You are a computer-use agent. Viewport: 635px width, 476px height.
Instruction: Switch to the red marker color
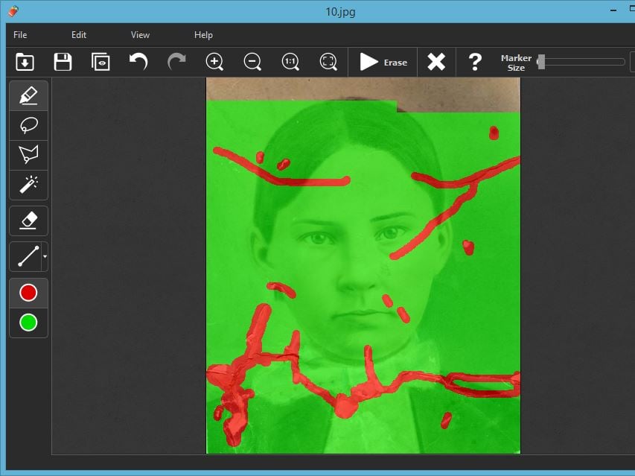(x=28, y=292)
